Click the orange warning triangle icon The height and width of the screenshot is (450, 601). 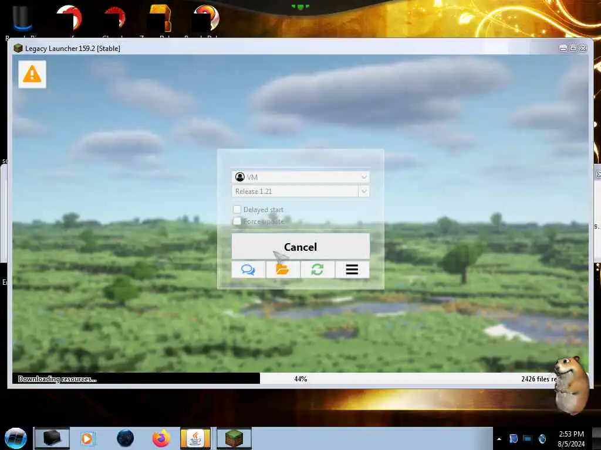click(32, 74)
